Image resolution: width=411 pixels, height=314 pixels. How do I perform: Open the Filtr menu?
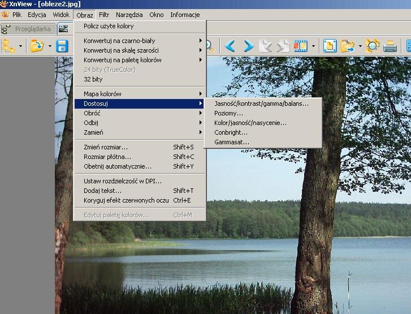tap(104, 15)
